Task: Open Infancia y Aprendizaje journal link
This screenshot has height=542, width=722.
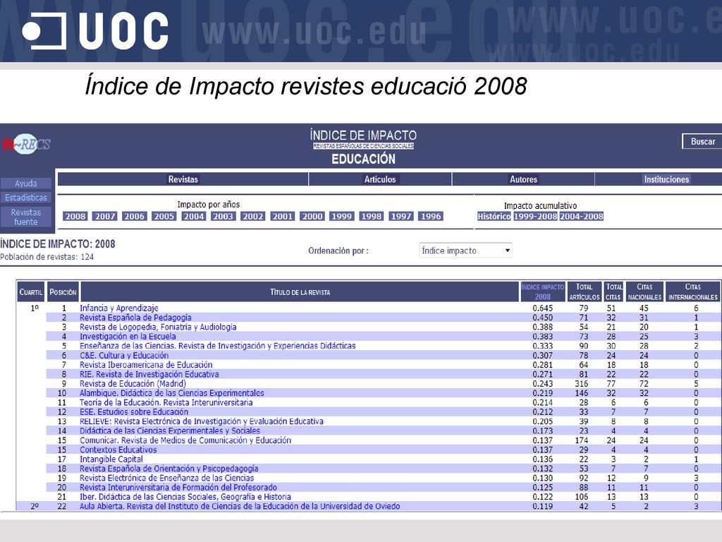Action: (x=118, y=308)
